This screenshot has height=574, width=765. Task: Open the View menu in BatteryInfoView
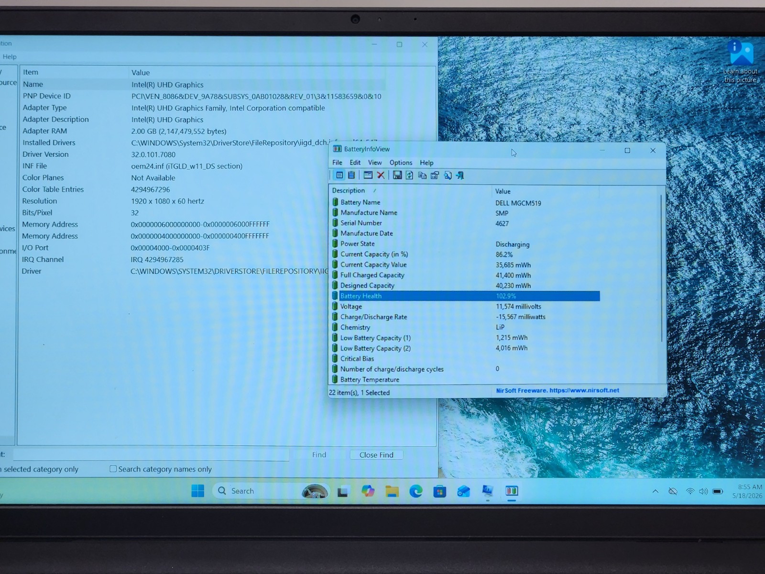coord(375,163)
